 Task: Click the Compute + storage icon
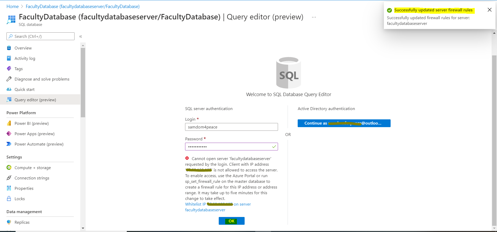(x=9, y=168)
